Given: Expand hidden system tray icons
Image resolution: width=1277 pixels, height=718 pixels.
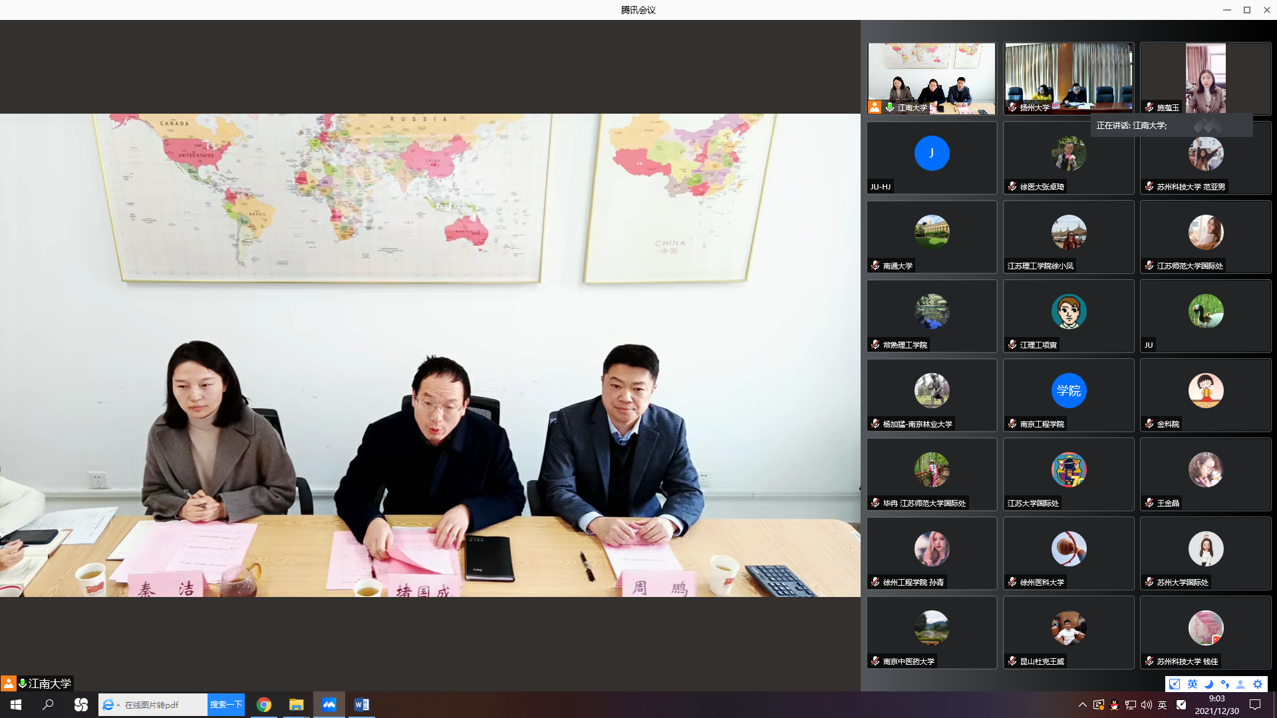Looking at the screenshot, I should (1082, 705).
